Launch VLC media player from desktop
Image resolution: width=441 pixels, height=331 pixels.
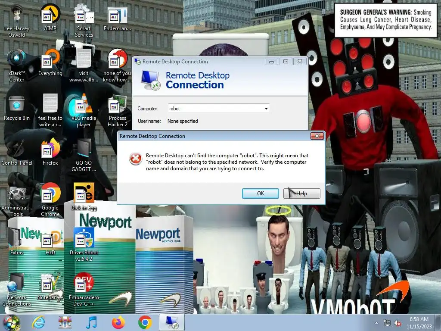point(84,110)
